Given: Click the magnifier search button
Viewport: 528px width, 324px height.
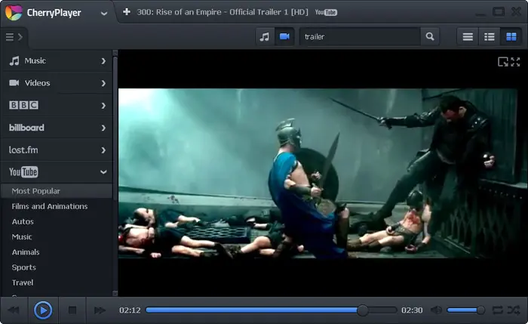Looking at the screenshot, I should [x=430, y=36].
